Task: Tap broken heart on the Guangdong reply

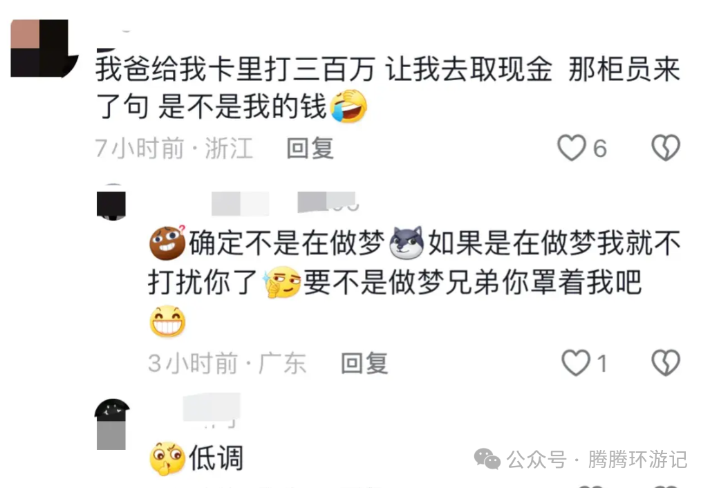Action: pyautogui.click(x=666, y=363)
